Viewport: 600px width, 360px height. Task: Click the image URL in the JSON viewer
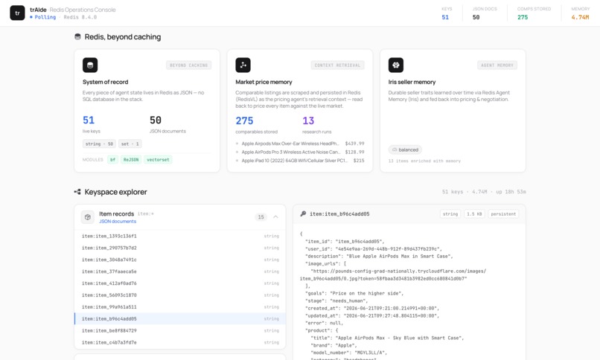[392, 274]
